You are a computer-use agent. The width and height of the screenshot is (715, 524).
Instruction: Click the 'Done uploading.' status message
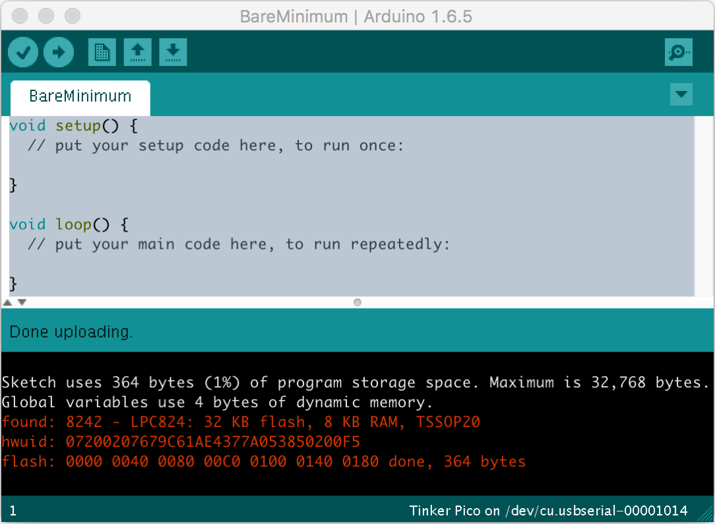coord(71,332)
